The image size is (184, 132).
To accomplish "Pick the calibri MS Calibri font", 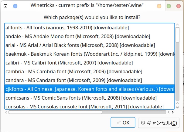I will pos(69,63).
